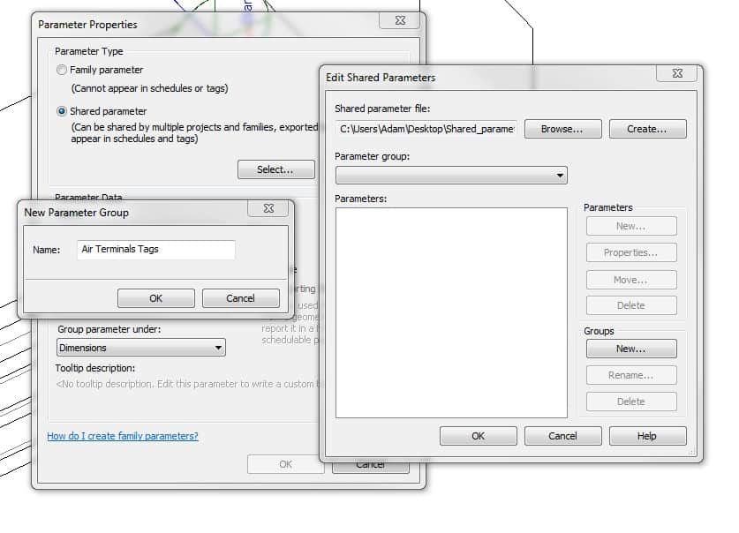Open the Group parameter under Dimensions dropdown
739x533 pixels.
pyautogui.click(x=140, y=348)
